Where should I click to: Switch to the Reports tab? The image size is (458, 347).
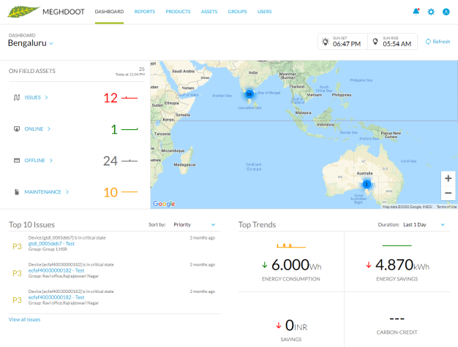click(144, 12)
